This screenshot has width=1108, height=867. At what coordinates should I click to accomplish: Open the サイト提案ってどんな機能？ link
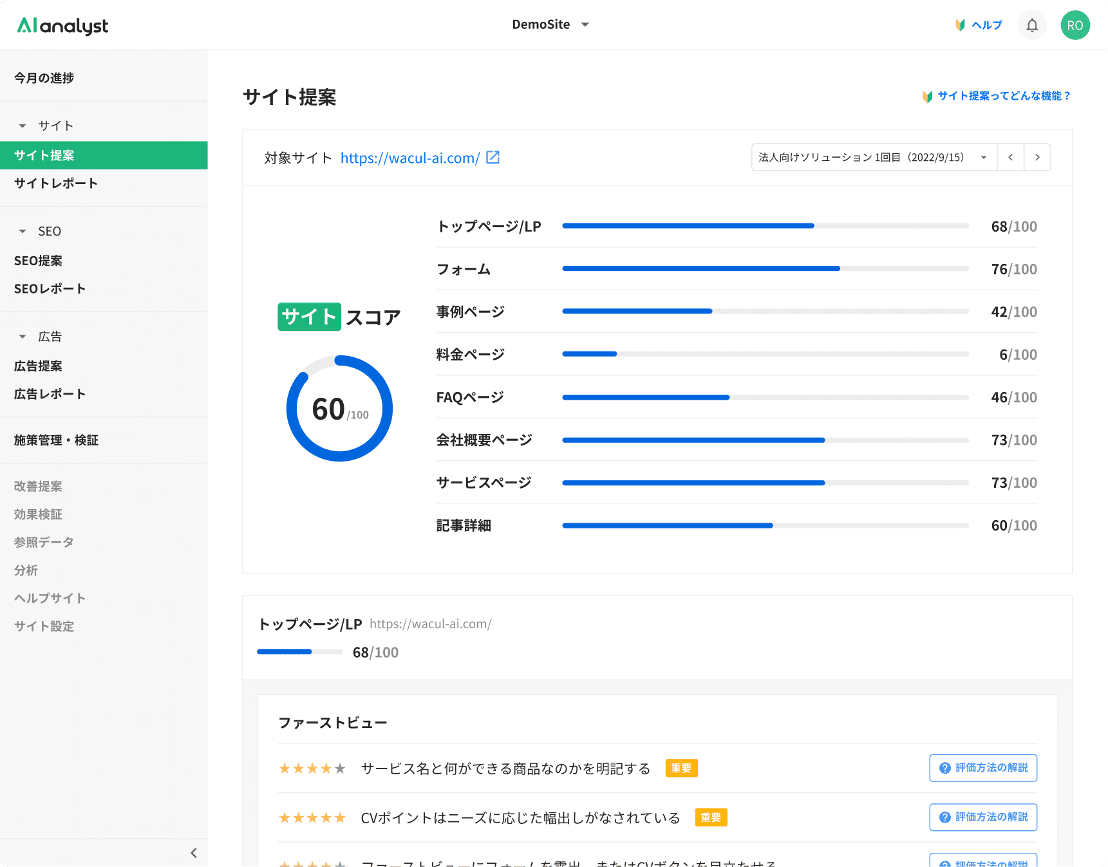point(997,96)
